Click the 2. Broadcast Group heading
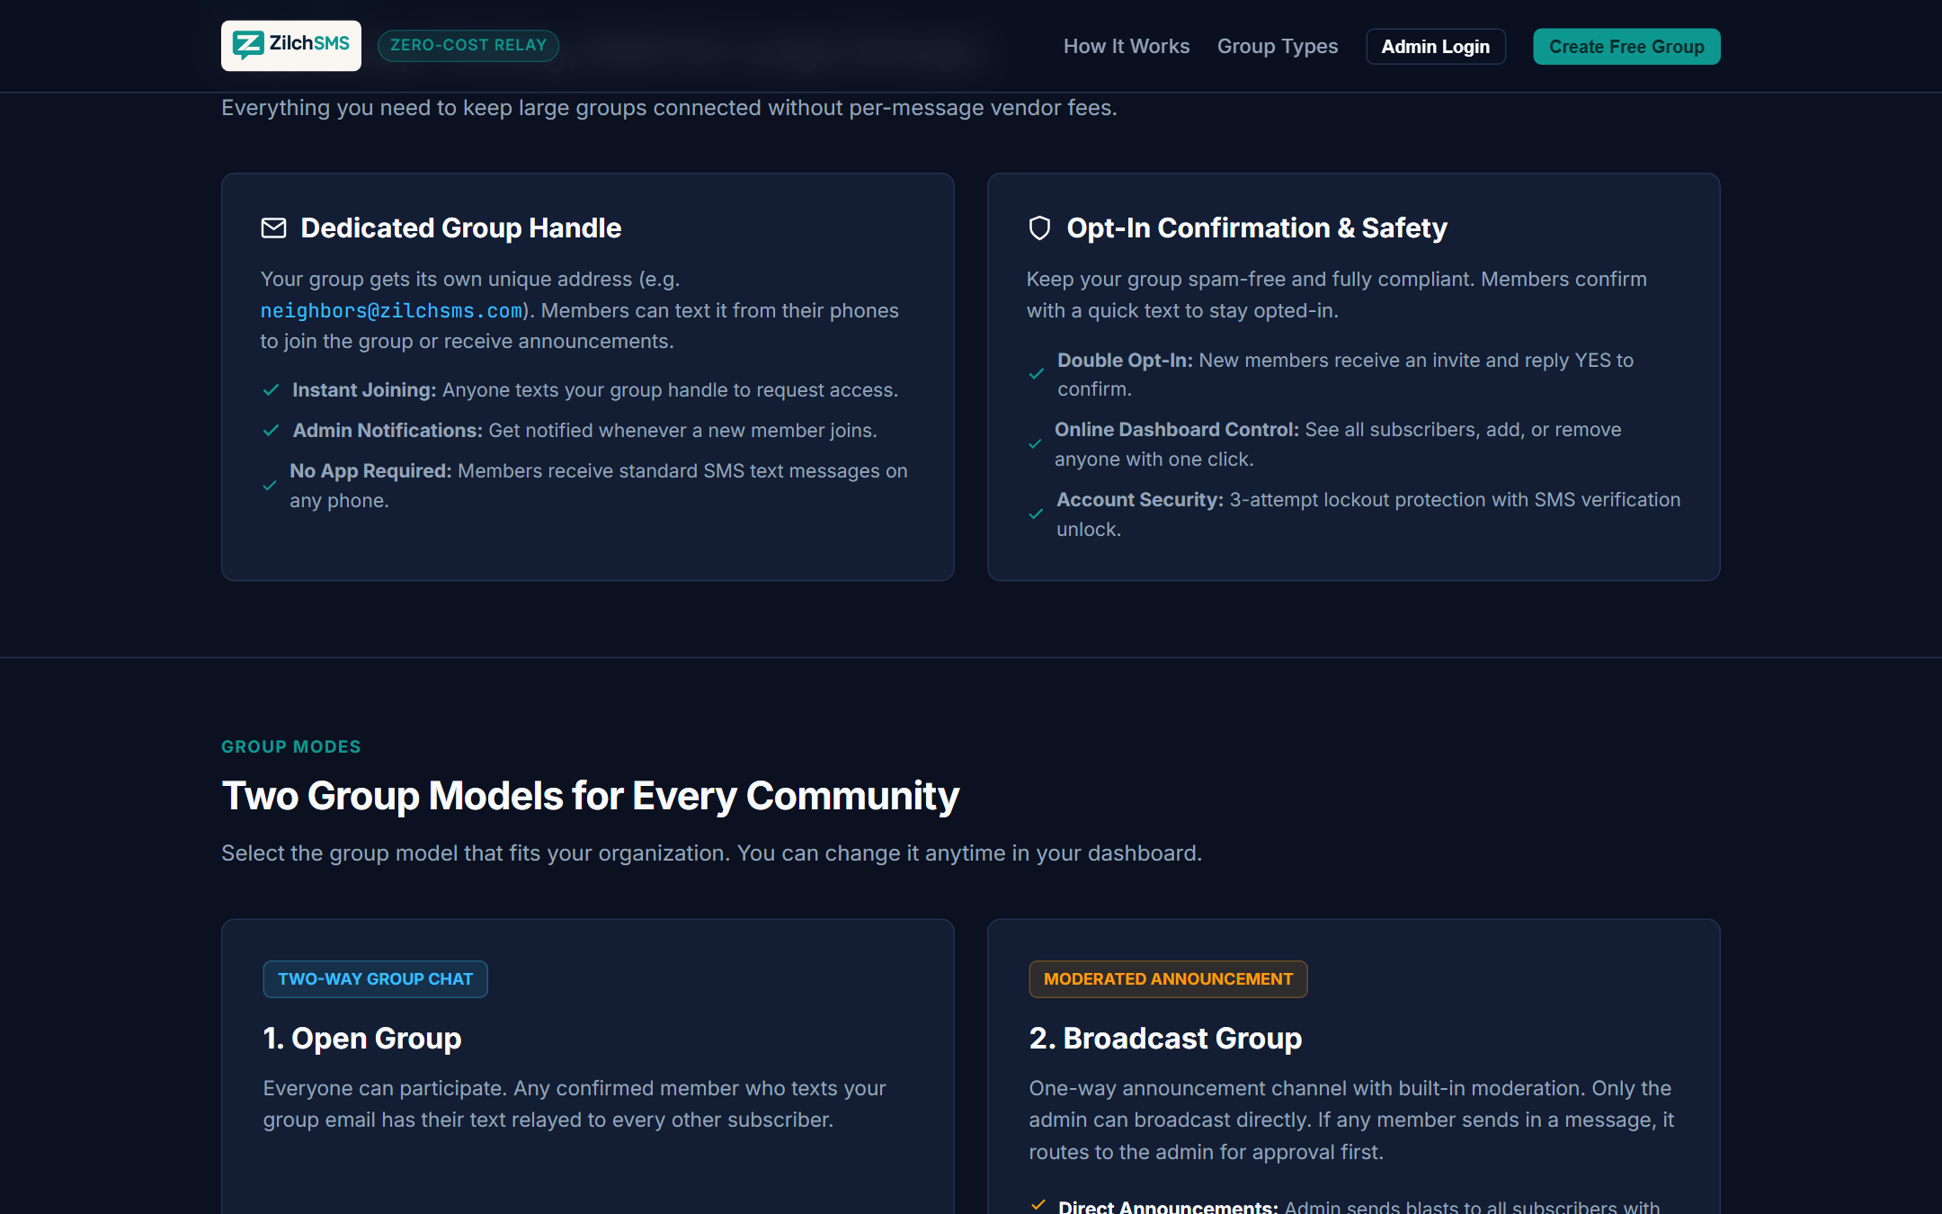The width and height of the screenshot is (1942, 1214). tap(1165, 1038)
